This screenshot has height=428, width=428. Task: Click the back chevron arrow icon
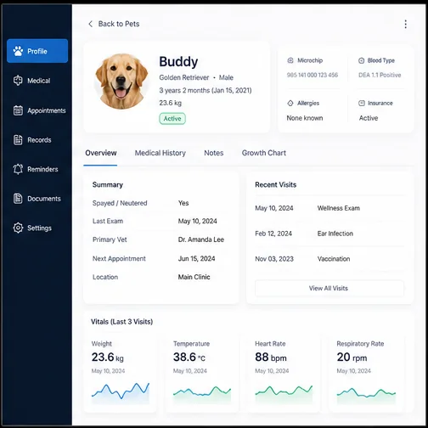(x=90, y=24)
